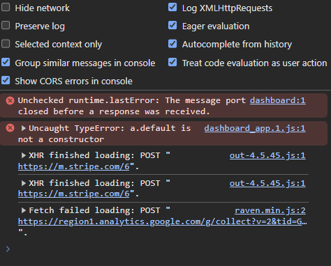This screenshot has width=331, height=266.
Task: Turn off Log XMLHttpRequests option
Action: click(172, 7)
